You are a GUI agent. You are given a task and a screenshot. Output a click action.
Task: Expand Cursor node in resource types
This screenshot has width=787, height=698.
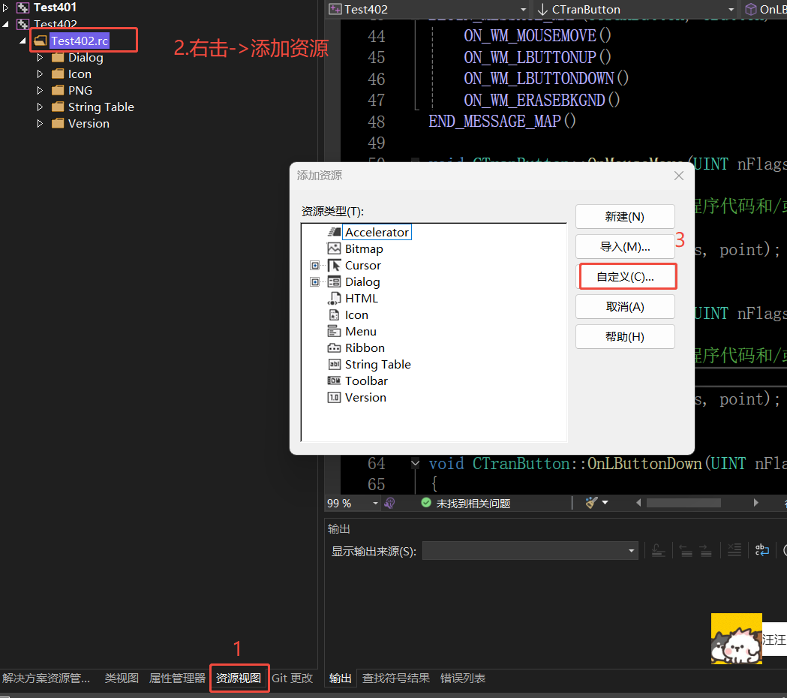[314, 265]
